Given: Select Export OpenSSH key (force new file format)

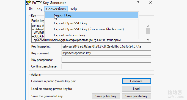Looking at the screenshot, I should [92, 29].
